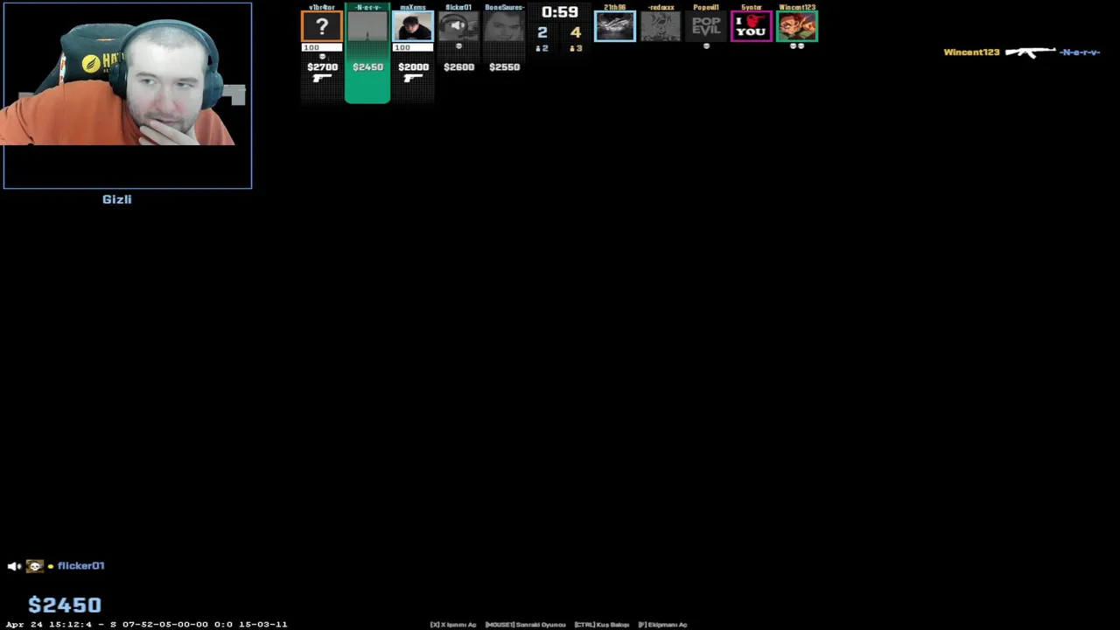1120x630 pixels.
Task: Click maXems health bar showing 100
Action: (x=413, y=47)
